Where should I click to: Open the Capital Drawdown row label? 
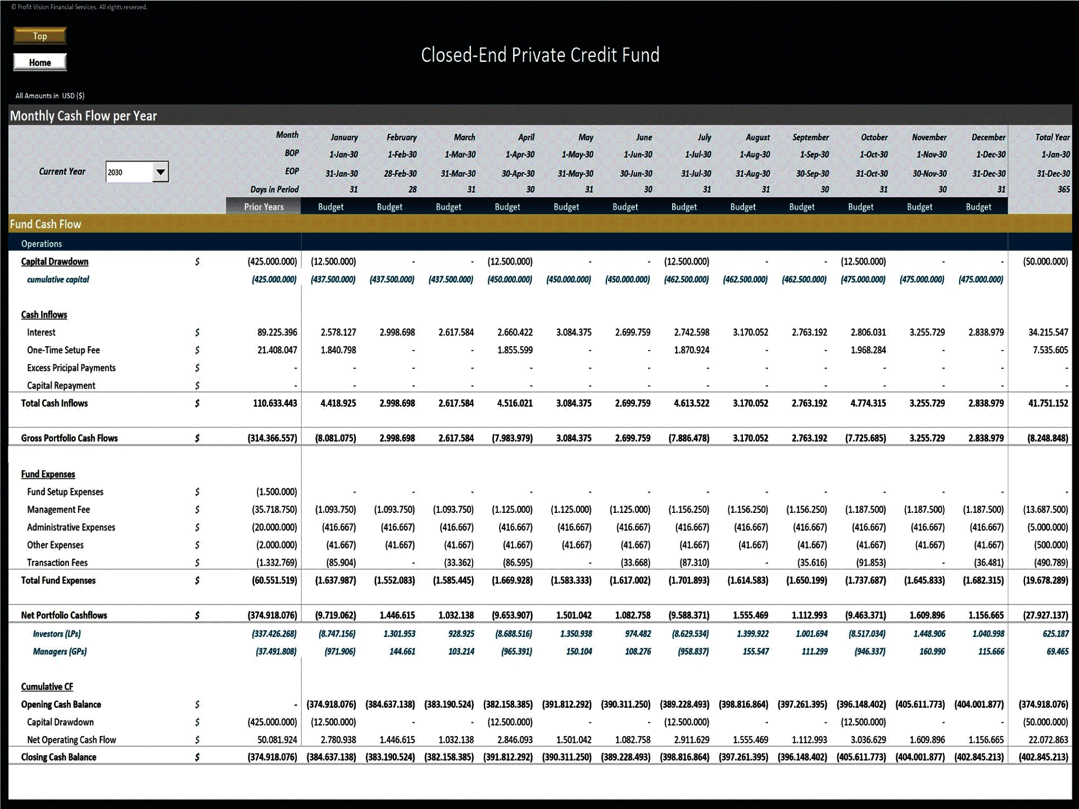click(54, 261)
